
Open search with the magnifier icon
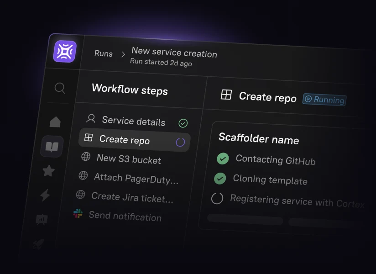[60, 88]
